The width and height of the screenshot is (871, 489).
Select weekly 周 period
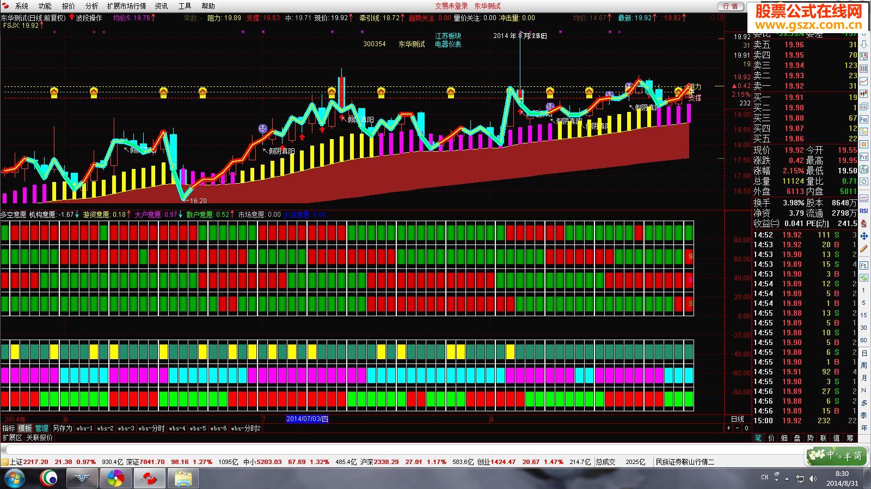(863, 365)
